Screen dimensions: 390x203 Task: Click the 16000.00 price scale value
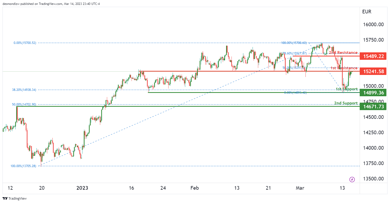373,25
